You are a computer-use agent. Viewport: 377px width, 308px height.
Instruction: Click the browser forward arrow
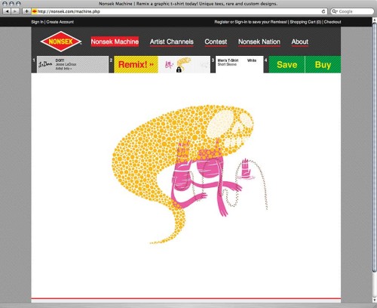(15, 11)
